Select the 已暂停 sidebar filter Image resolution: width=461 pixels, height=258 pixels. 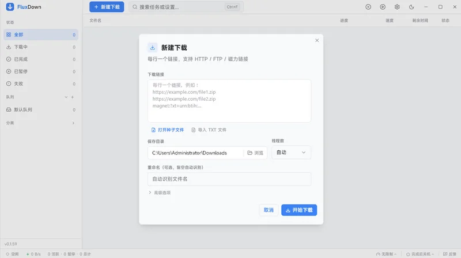(x=41, y=71)
